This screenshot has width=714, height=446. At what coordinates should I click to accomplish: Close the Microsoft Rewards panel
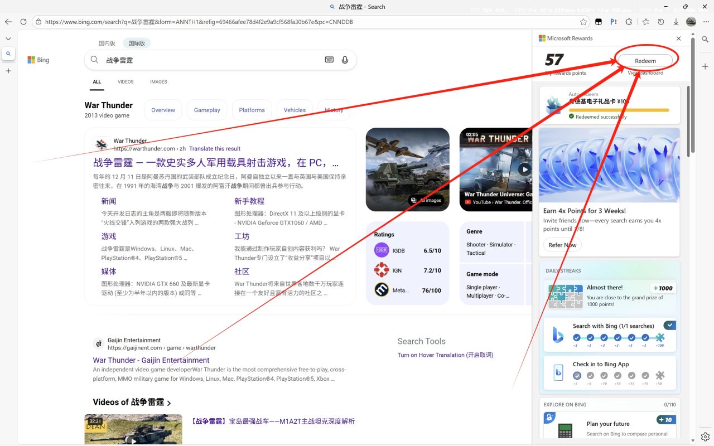[x=678, y=38]
